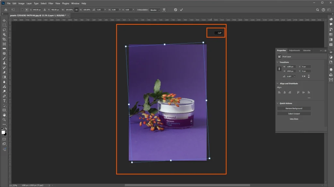Open Layers panel from the right dock
Viewport: 334px width, 187px height.
331,70
